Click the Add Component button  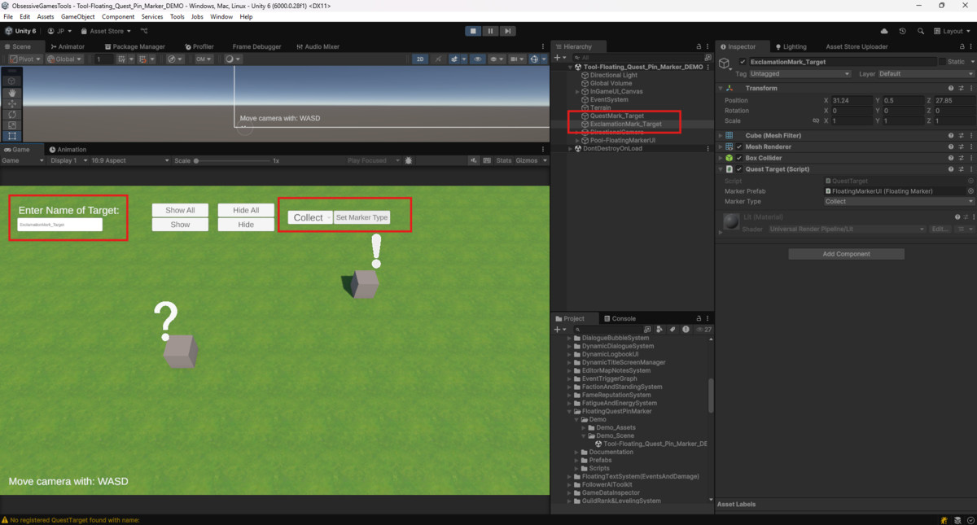pos(846,254)
